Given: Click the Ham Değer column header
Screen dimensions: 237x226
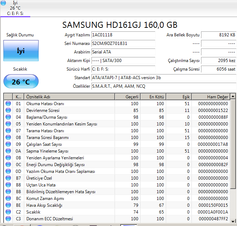Looking at the screenshot, I should coord(211,97).
